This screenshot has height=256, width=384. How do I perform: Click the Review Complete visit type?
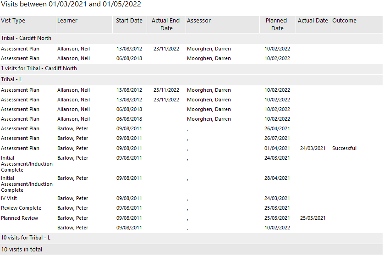pyautogui.click(x=21, y=208)
